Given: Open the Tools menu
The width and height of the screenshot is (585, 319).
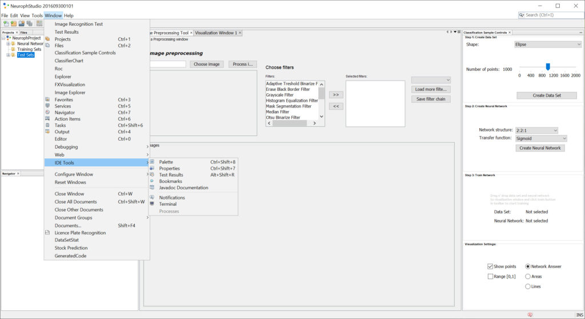Looking at the screenshot, I should pos(37,15).
